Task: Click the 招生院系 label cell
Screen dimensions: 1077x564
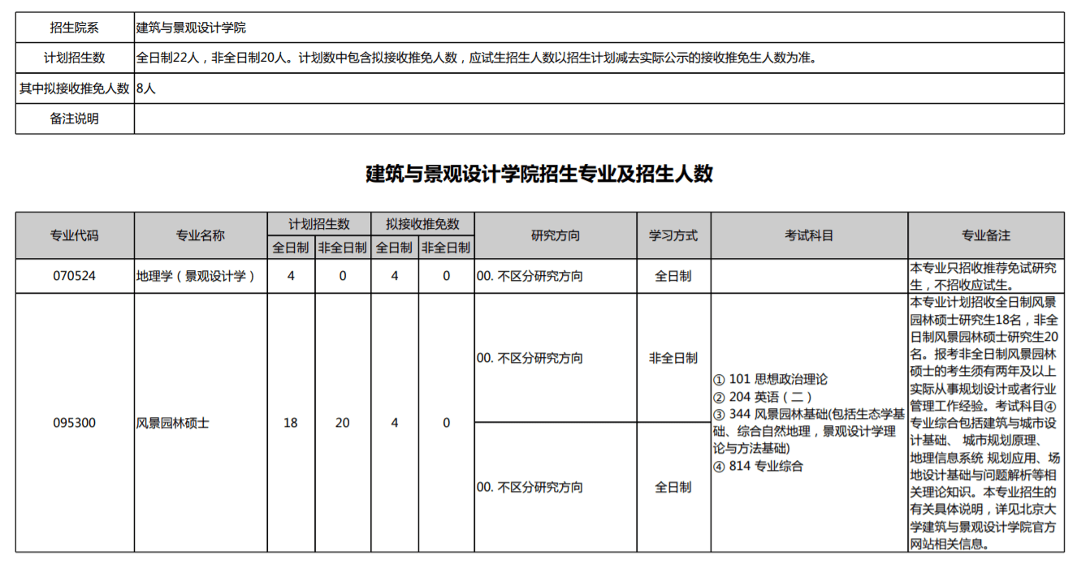Action: point(75,28)
